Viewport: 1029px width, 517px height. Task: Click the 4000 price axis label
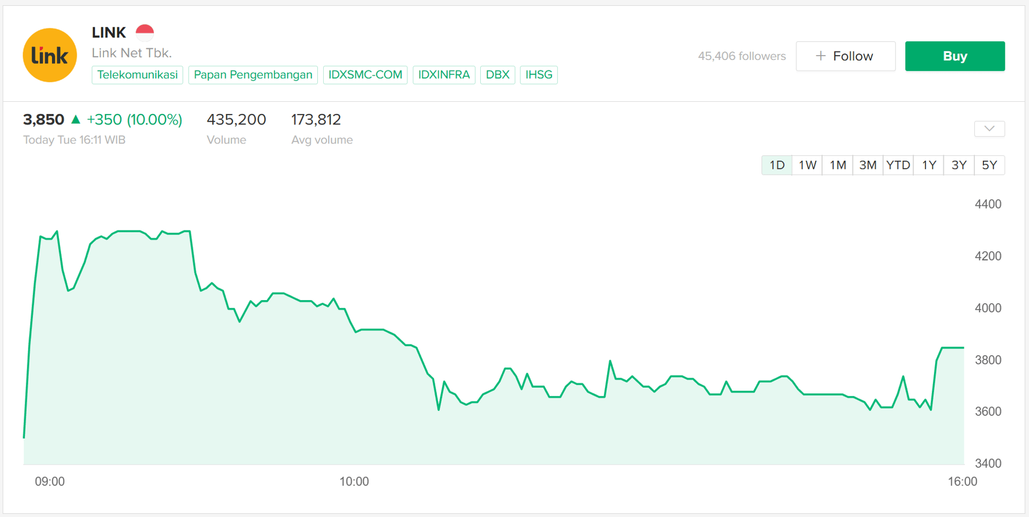(988, 308)
